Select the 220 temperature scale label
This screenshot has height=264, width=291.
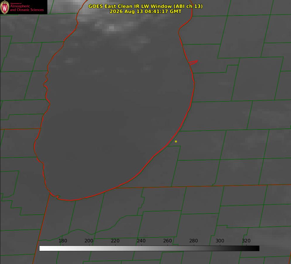[x=115, y=241]
